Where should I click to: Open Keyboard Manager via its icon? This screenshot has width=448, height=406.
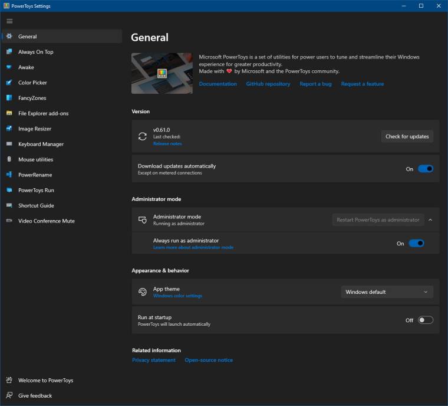(9, 144)
